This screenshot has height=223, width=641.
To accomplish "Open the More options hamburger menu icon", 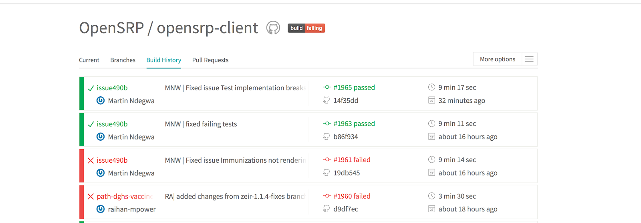I will [529, 59].
